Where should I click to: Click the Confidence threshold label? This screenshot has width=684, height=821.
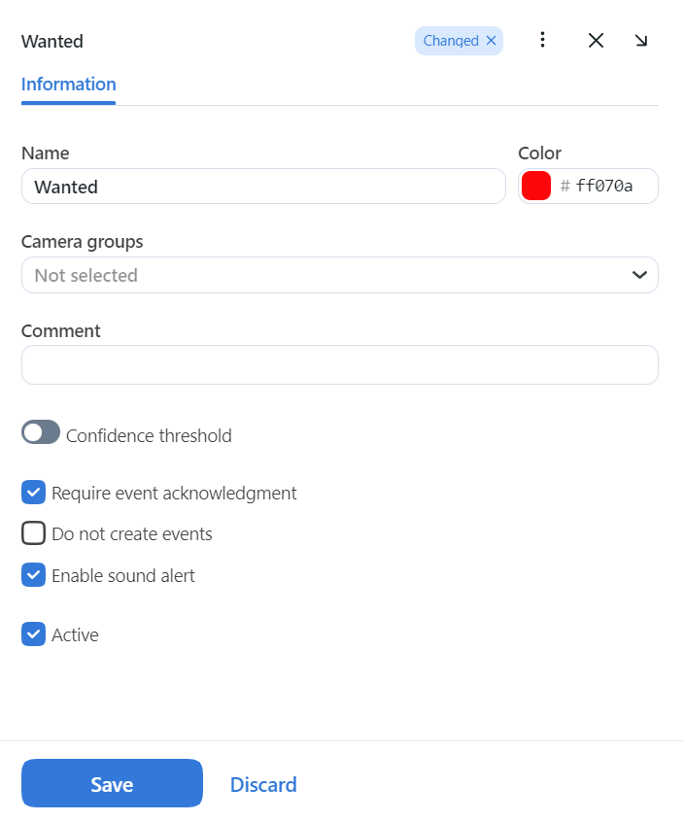click(149, 436)
